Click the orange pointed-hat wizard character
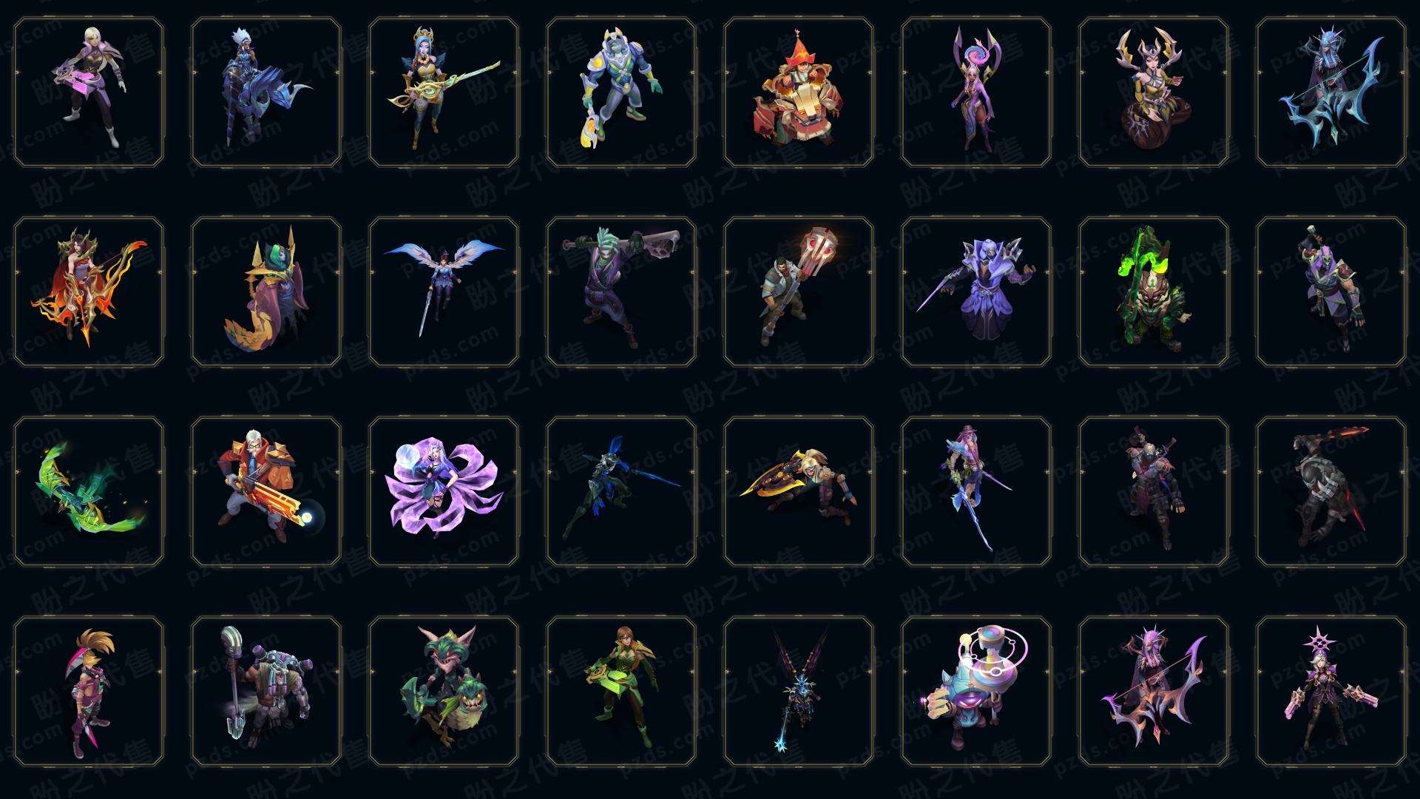Image resolution: width=1420 pixels, height=799 pixels. 799,92
